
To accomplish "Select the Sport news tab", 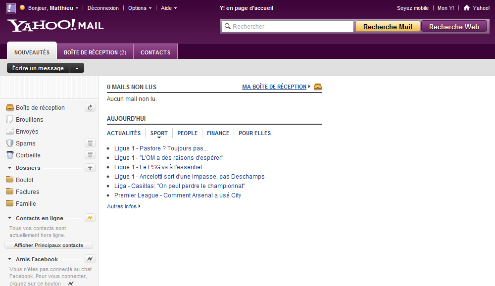I will click(159, 133).
